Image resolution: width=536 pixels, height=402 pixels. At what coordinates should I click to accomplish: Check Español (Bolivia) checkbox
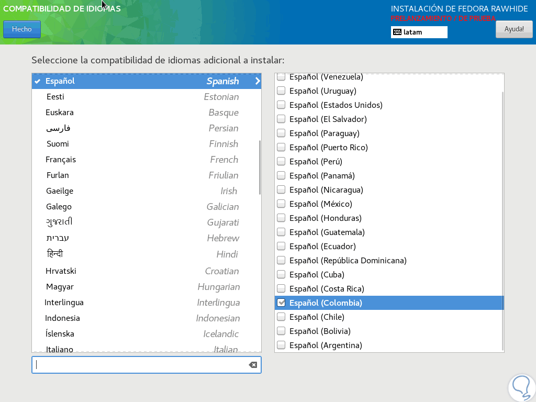281,331
